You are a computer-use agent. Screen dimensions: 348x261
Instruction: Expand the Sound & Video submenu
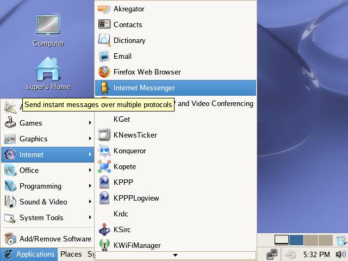click(47, 202)
